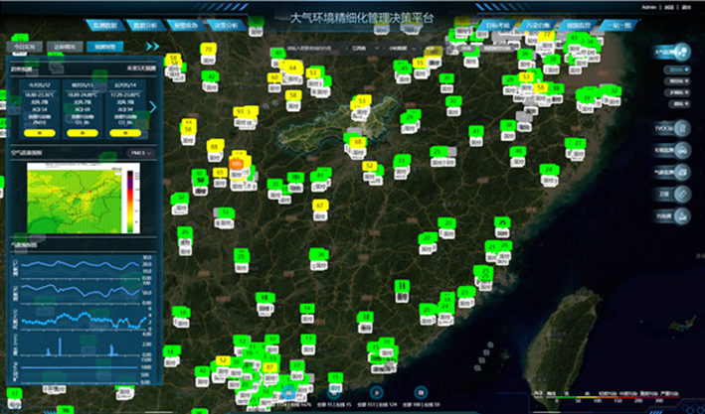Click the yellow 良 button on the 05/13 card
The image size is (705, 414).
(83, 133)
